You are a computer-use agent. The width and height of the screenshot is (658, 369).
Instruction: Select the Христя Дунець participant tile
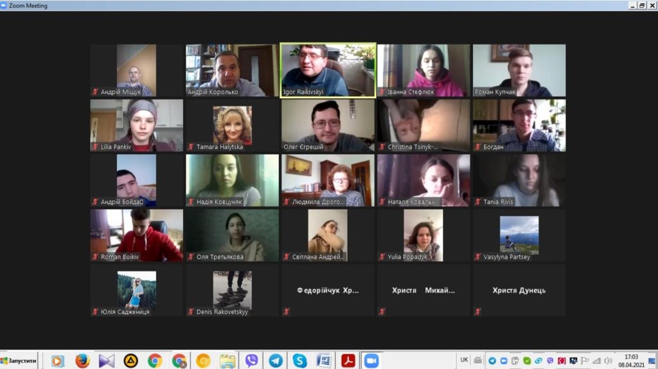(x=519, y=290)
